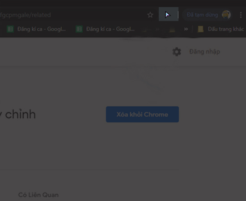Open the custom cursor extension icon
Screen dimensions: 246x201
click(x=168, y=15)
